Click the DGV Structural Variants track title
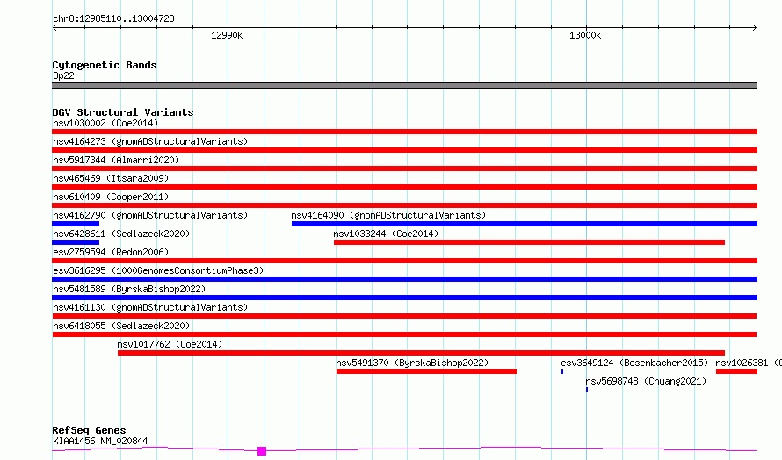Screen dimensions: 782x460 tap(123, 112)
